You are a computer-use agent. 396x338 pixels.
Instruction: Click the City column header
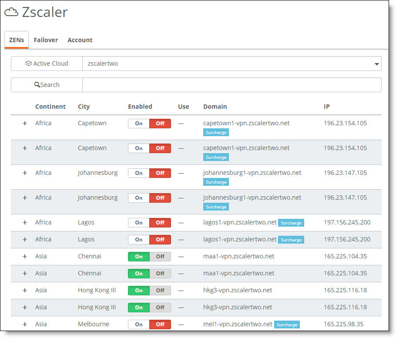click(x=84, y=107)
